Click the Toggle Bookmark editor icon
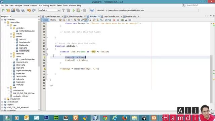The width and height of the screenshot is (215, 121). pos(101,20)
